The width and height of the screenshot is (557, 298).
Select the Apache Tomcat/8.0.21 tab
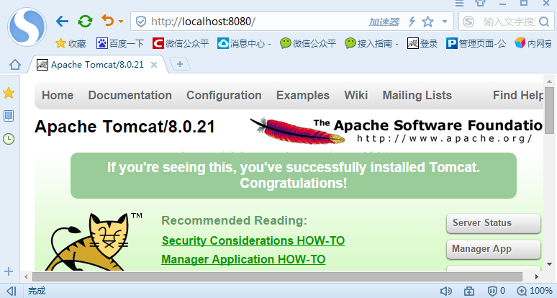[97, 65]
